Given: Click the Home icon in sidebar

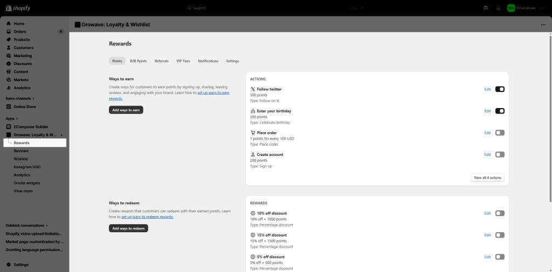Looking at the screenshot, I should (9, 24).
